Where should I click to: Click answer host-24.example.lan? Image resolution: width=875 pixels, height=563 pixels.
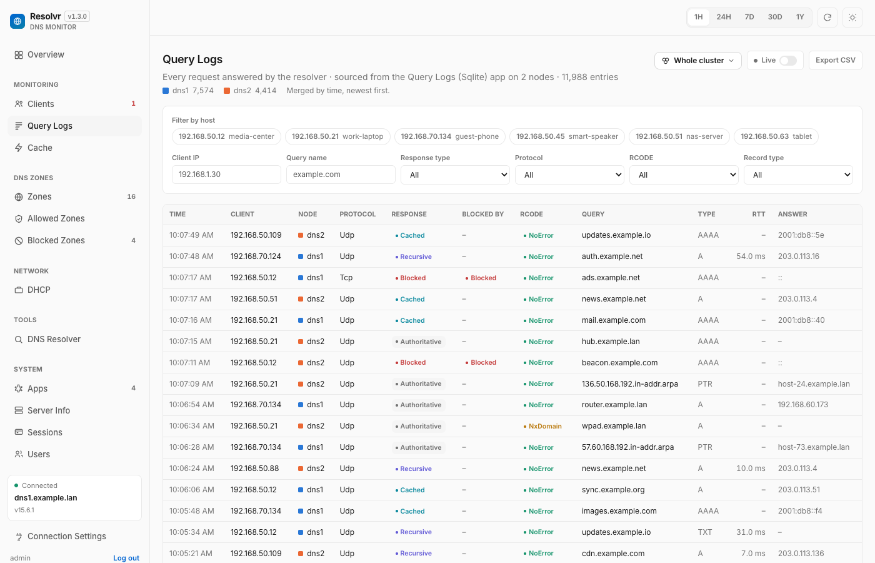[x=814, y=384]
